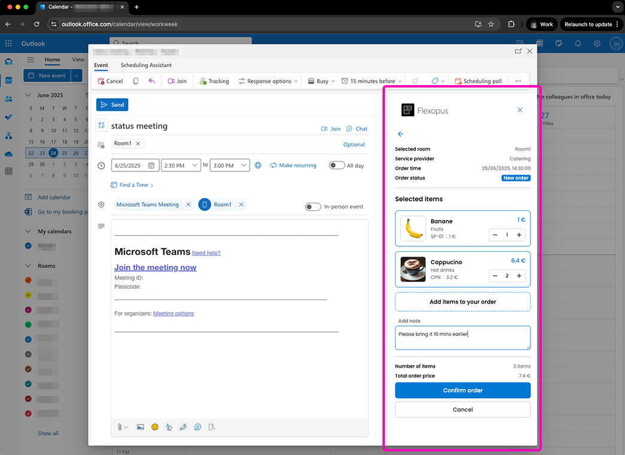Toggle the hamburger navigation pane icon
The height and width of the screenshot is (455, 625).
click(x=31, y=60)
